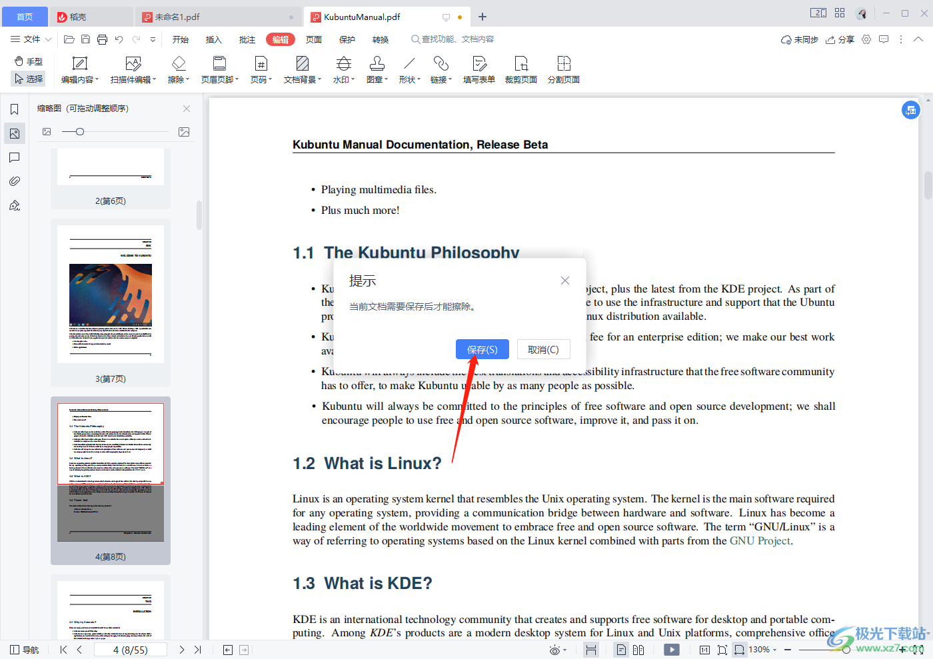Open the 水印 watermark tool
This screenshot has width=933, height=659.
click(x=344, y=70)
